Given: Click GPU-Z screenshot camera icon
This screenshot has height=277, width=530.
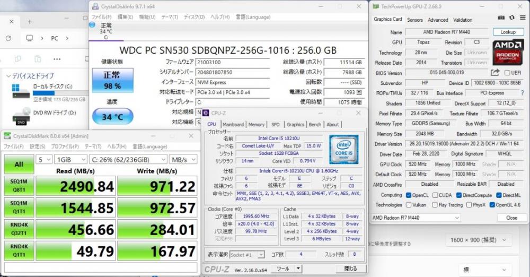Looking at the screenshot, I should (501, 18).
